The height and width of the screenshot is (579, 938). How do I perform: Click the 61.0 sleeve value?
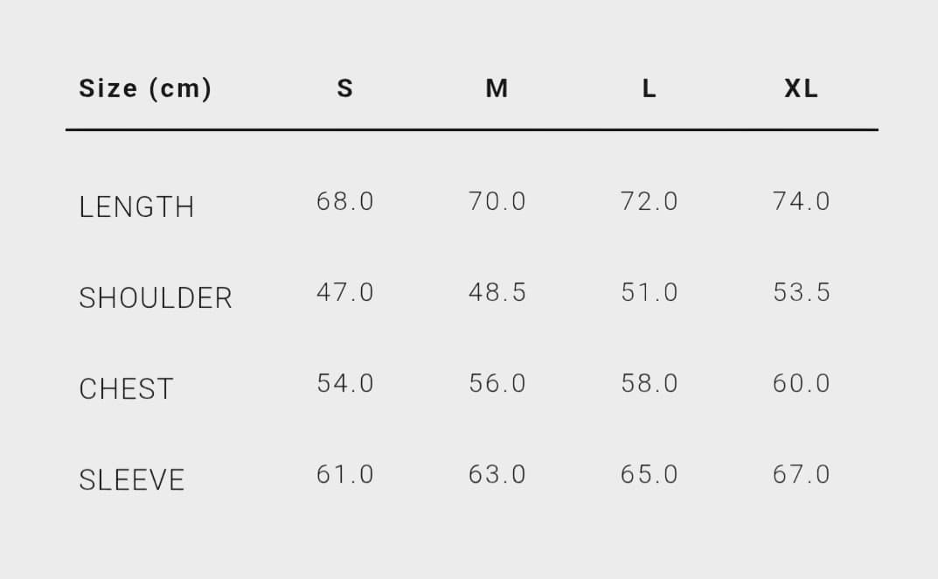[345, 474]
